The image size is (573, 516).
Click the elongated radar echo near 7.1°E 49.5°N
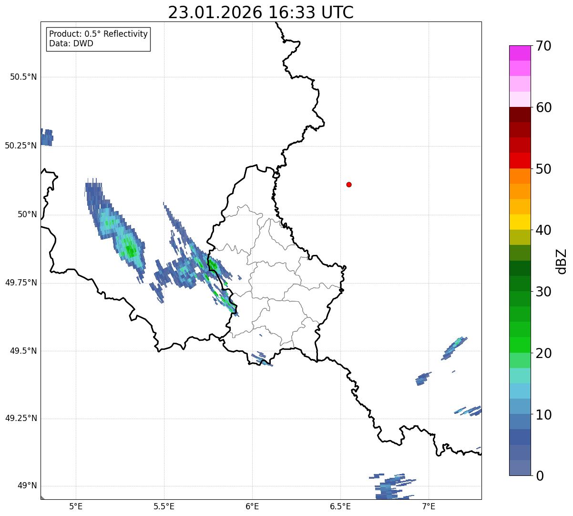(x=454, y=348)
